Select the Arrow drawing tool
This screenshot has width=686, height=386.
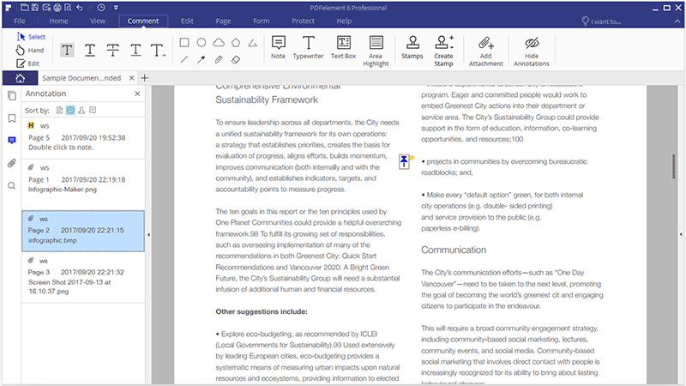202,59
